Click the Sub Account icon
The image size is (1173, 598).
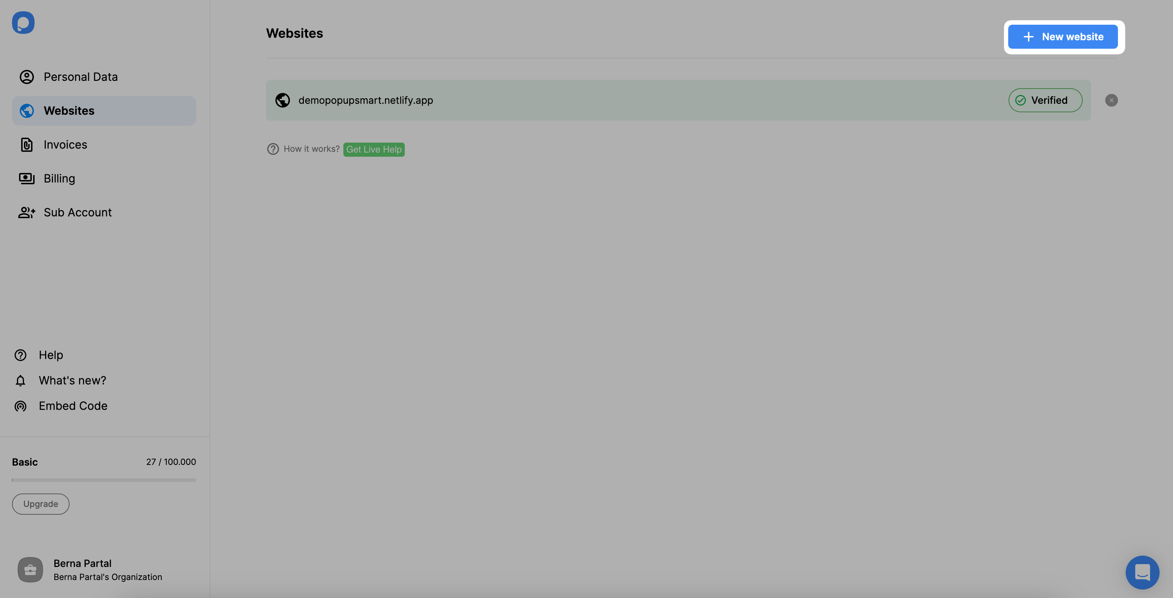click(x=26, y=212)
